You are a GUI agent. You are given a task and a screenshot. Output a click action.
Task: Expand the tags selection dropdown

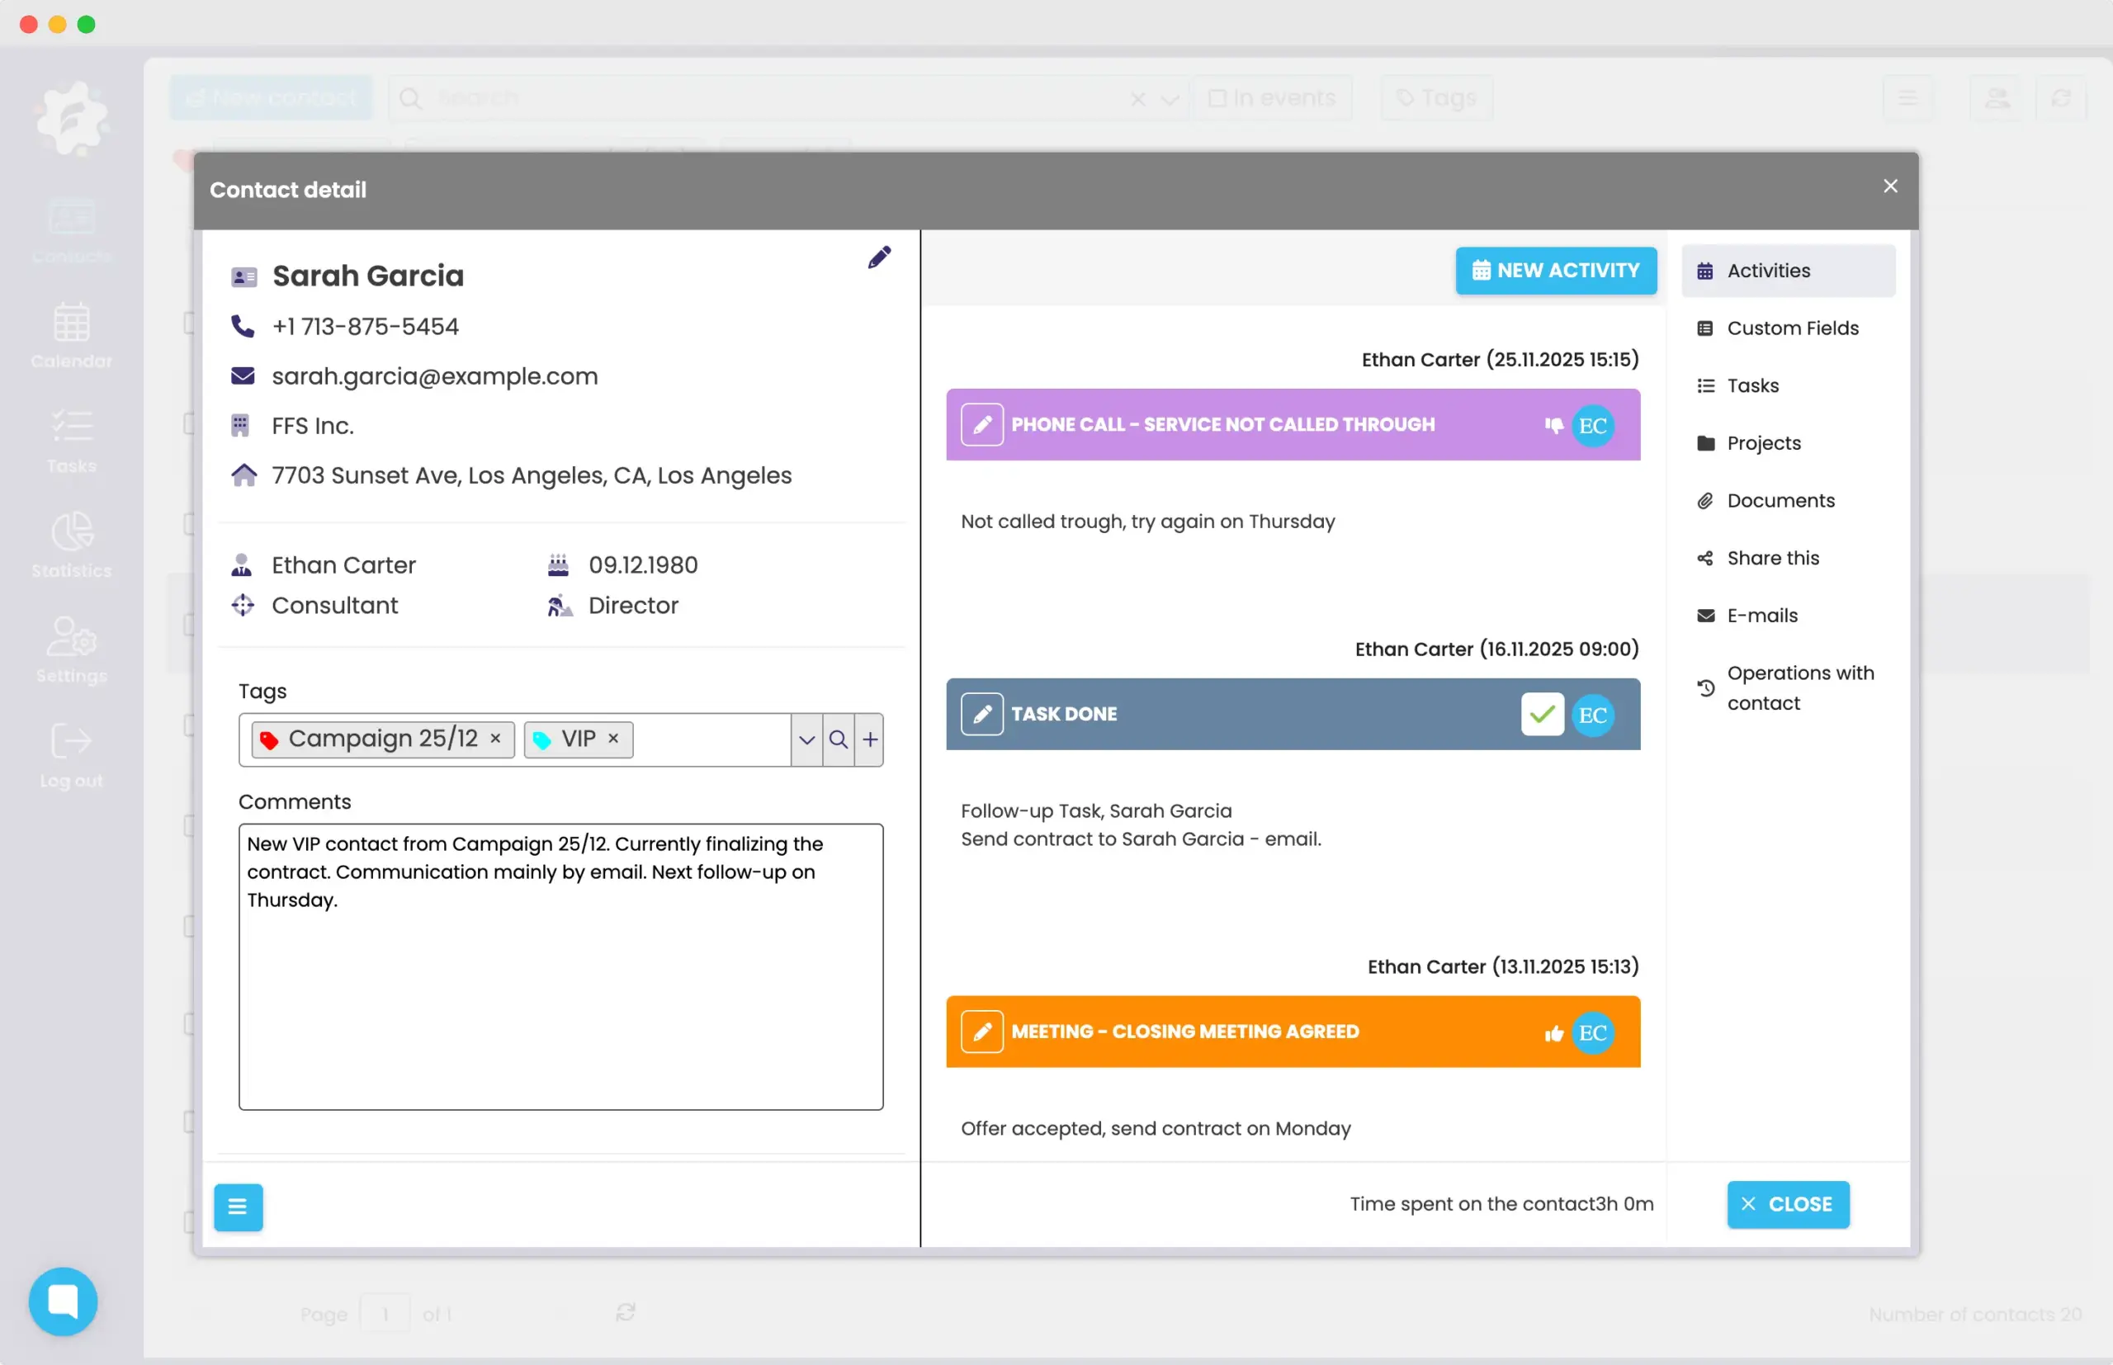806,739
